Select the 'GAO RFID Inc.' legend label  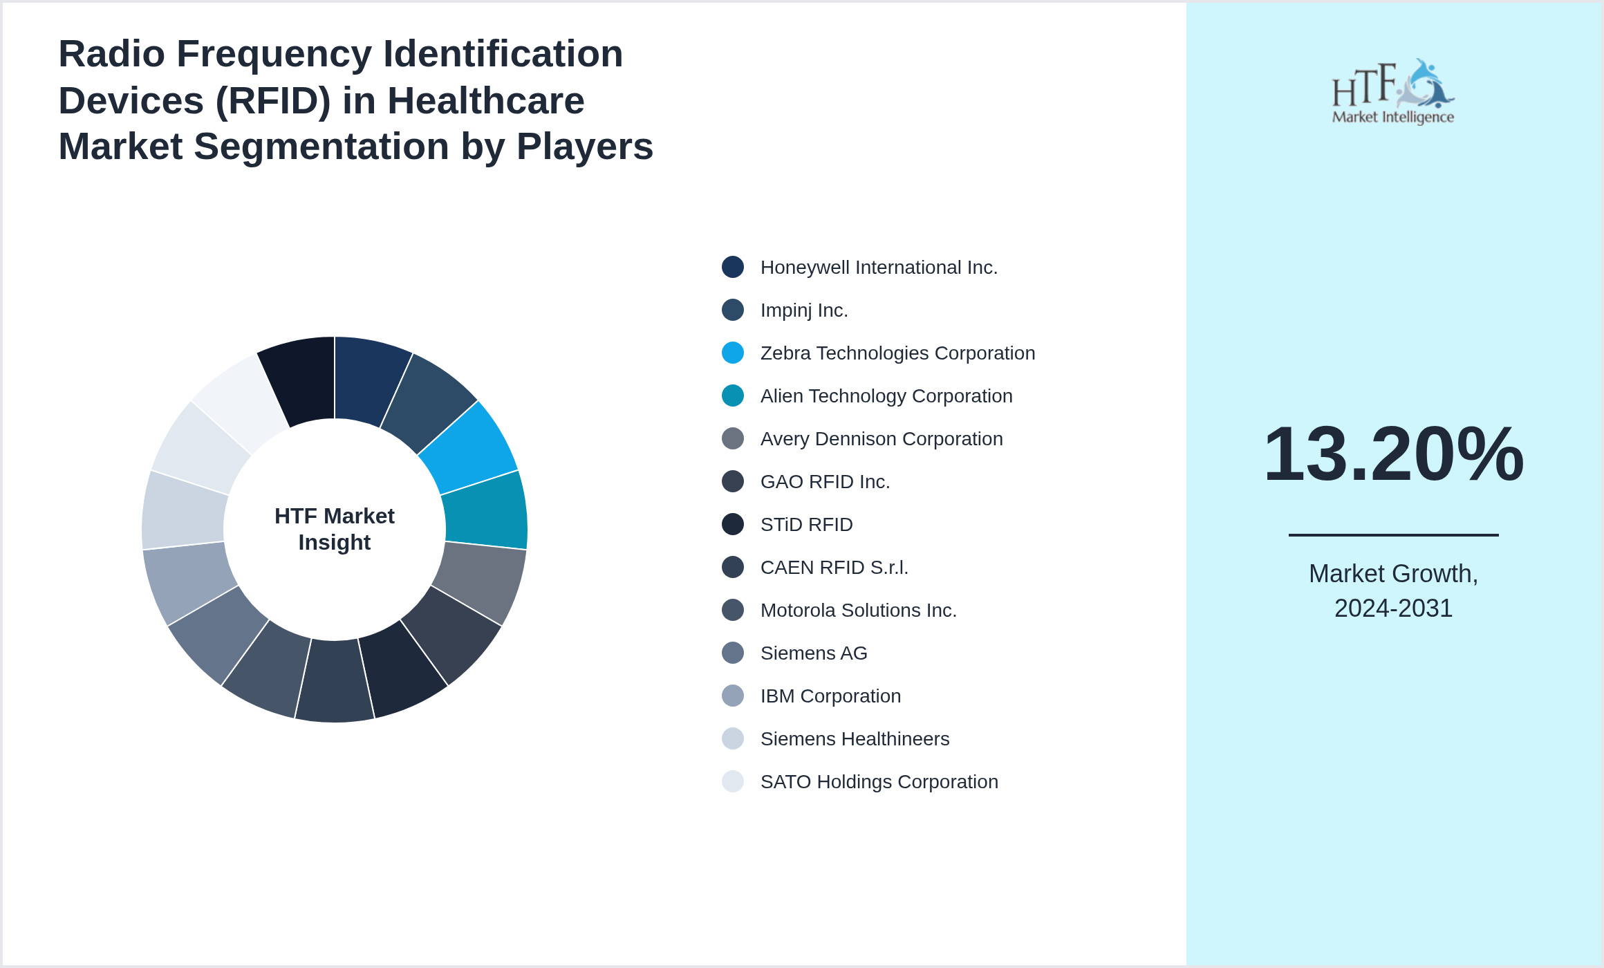pyautogui.click(x=825, y=482)
